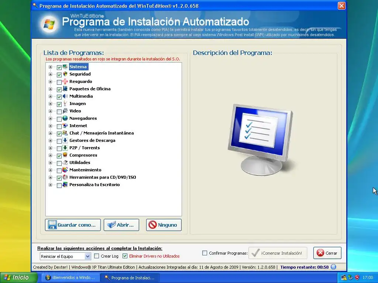This screenshot has height=283, width=378.
Task: Expand the Gestores de Descarga node
Action: (50, 140)
